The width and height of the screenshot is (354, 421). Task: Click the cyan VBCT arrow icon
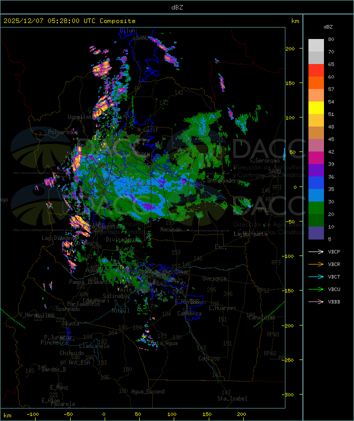(x=316, y=276)
